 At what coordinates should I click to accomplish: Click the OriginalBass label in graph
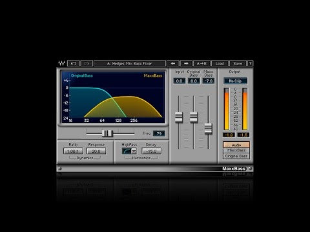pyautogui.click(x=82, y=75)
